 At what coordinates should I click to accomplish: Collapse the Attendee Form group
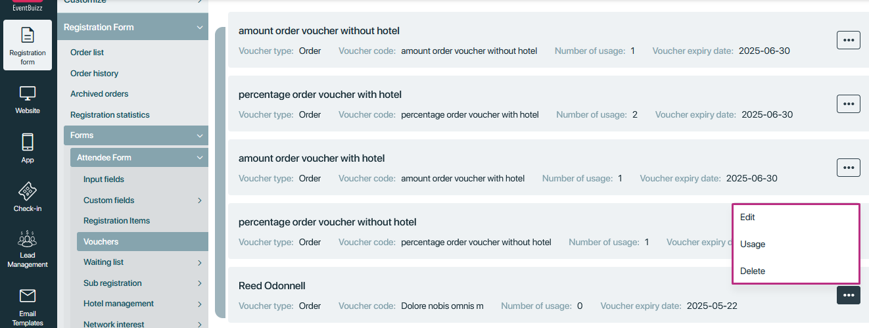click(x=199, y=158)
